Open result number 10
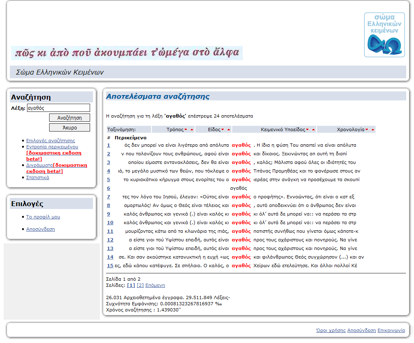414x343 pixels. pos(110,223)
